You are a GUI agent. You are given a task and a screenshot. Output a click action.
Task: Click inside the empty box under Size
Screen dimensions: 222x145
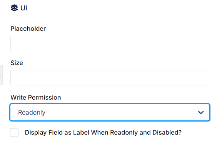[110, 78]
